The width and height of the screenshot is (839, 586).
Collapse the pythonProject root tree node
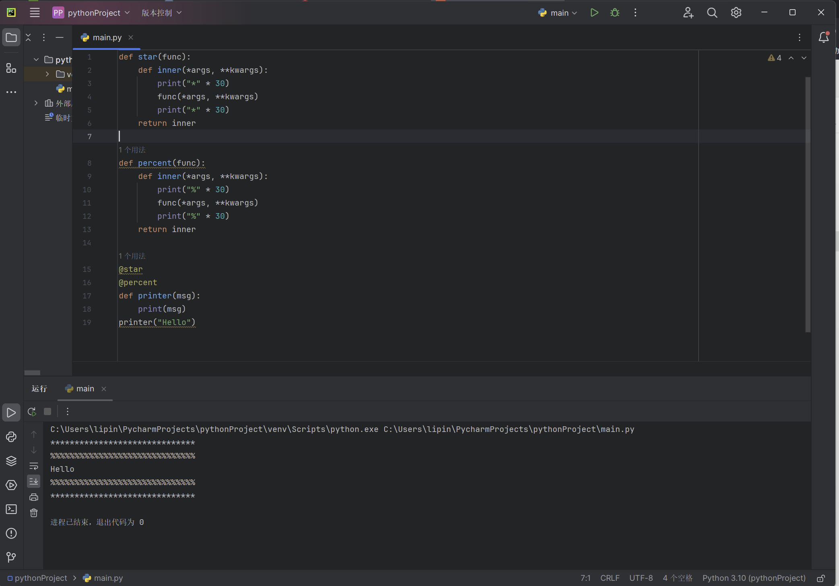coord(36,60)
